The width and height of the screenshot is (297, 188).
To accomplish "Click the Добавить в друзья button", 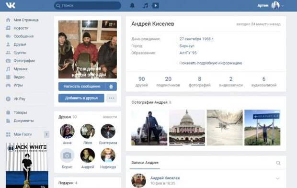I will (81, 98).
